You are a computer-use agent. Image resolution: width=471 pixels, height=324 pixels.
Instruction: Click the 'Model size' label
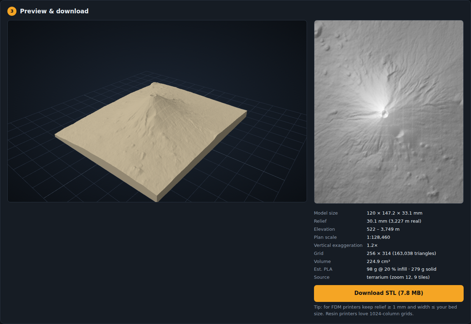click(x=326, y=213)
